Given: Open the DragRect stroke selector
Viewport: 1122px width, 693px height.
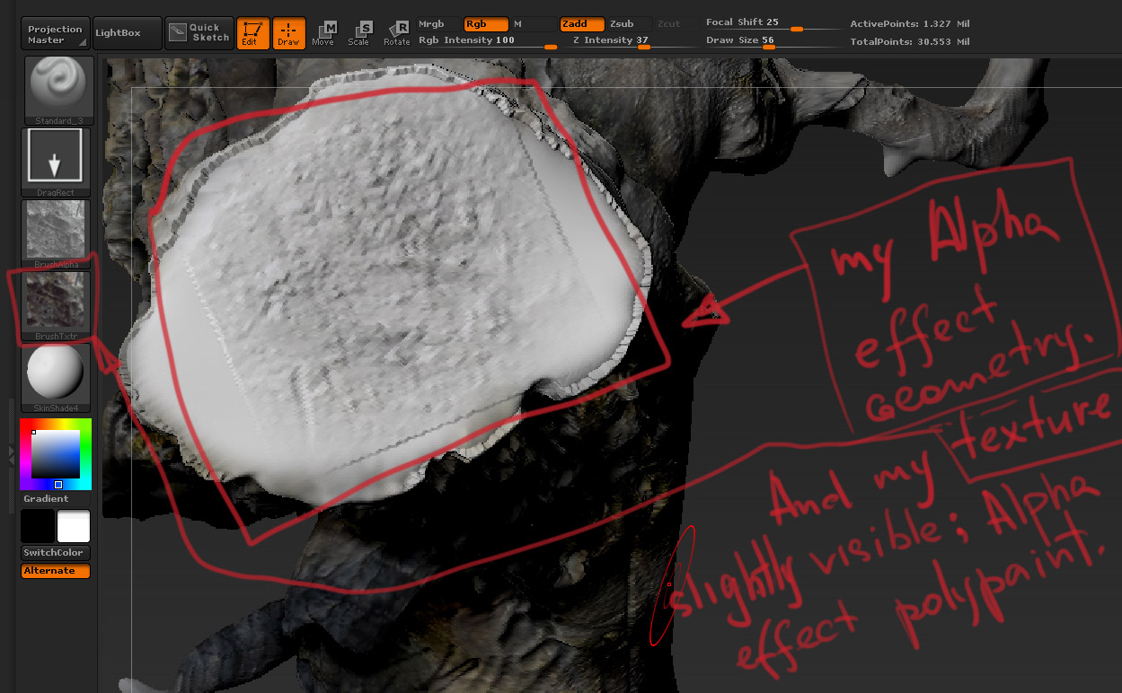Looking at the screenshot, I should click(55, 162).
